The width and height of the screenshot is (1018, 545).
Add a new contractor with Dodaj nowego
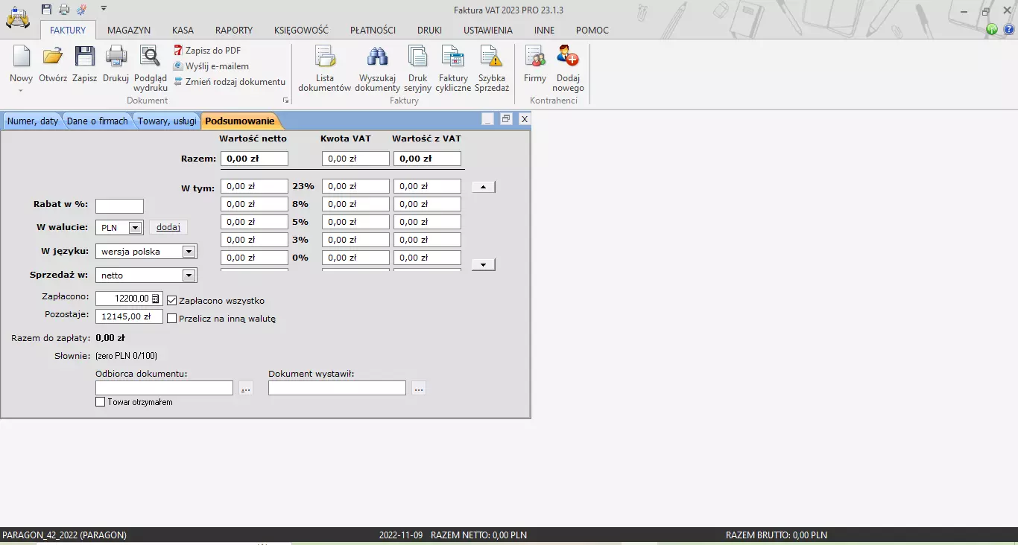click(x=568, y=67)
